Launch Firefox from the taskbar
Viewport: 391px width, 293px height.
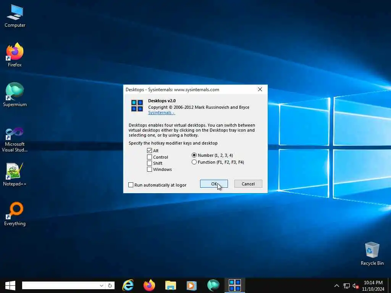tap(149, 285)
